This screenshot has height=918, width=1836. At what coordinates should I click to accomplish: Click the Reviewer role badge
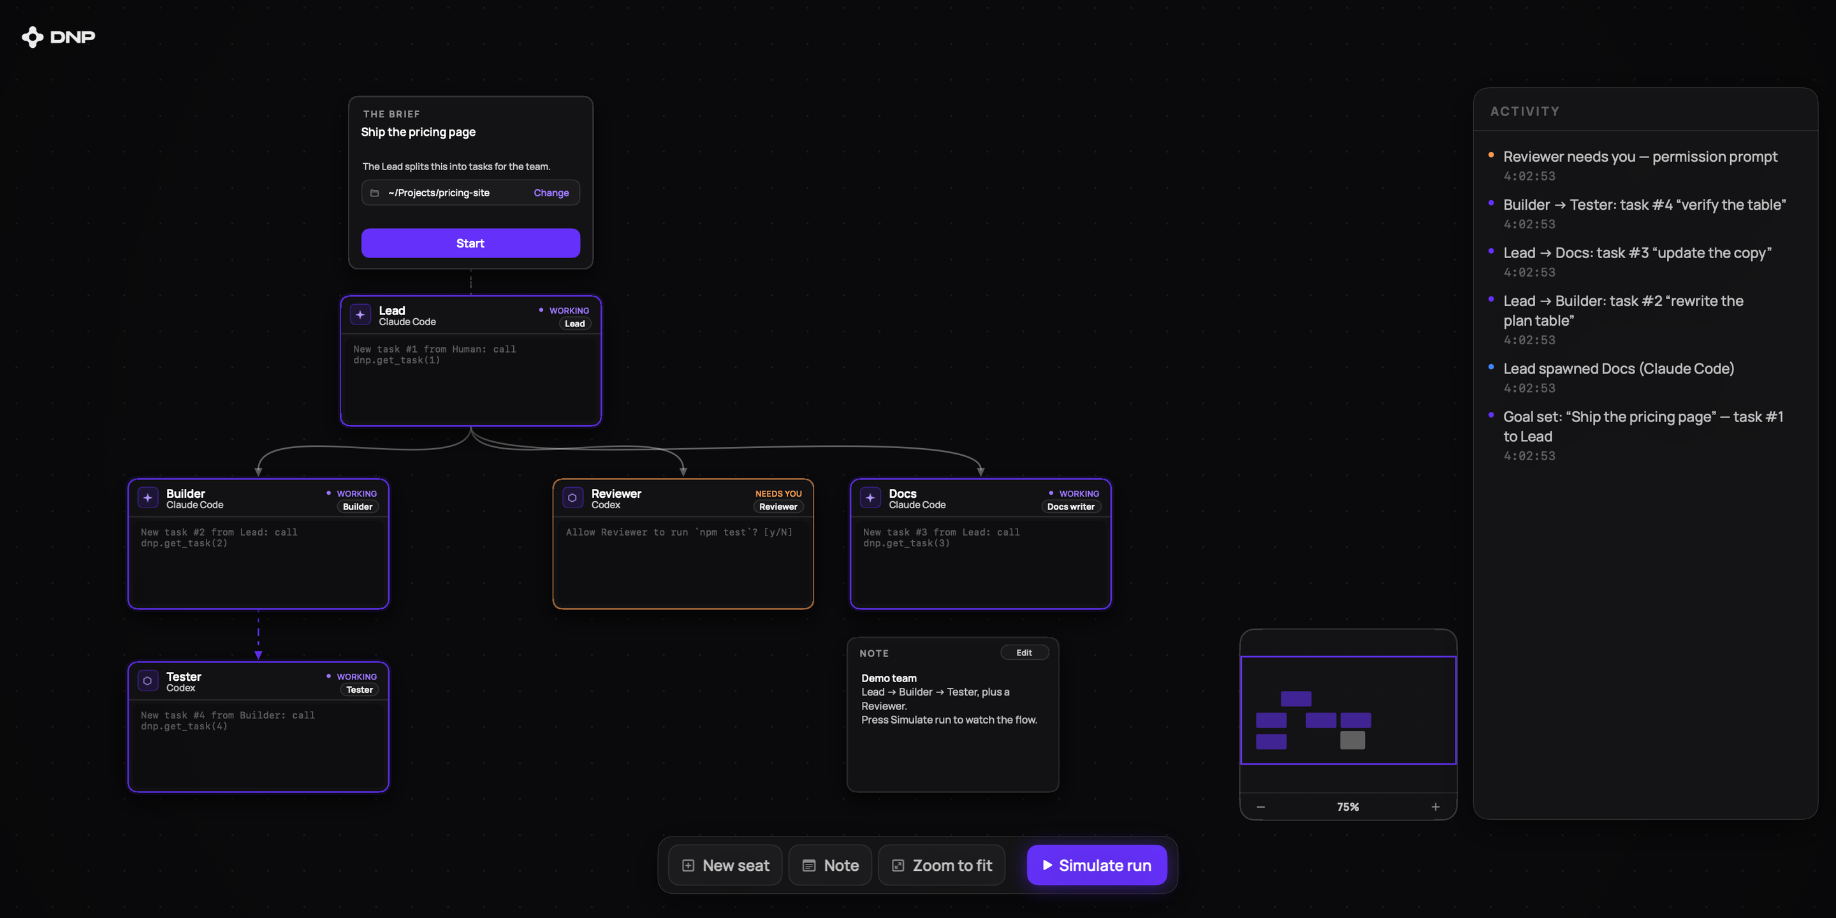[x=778, y=507]
